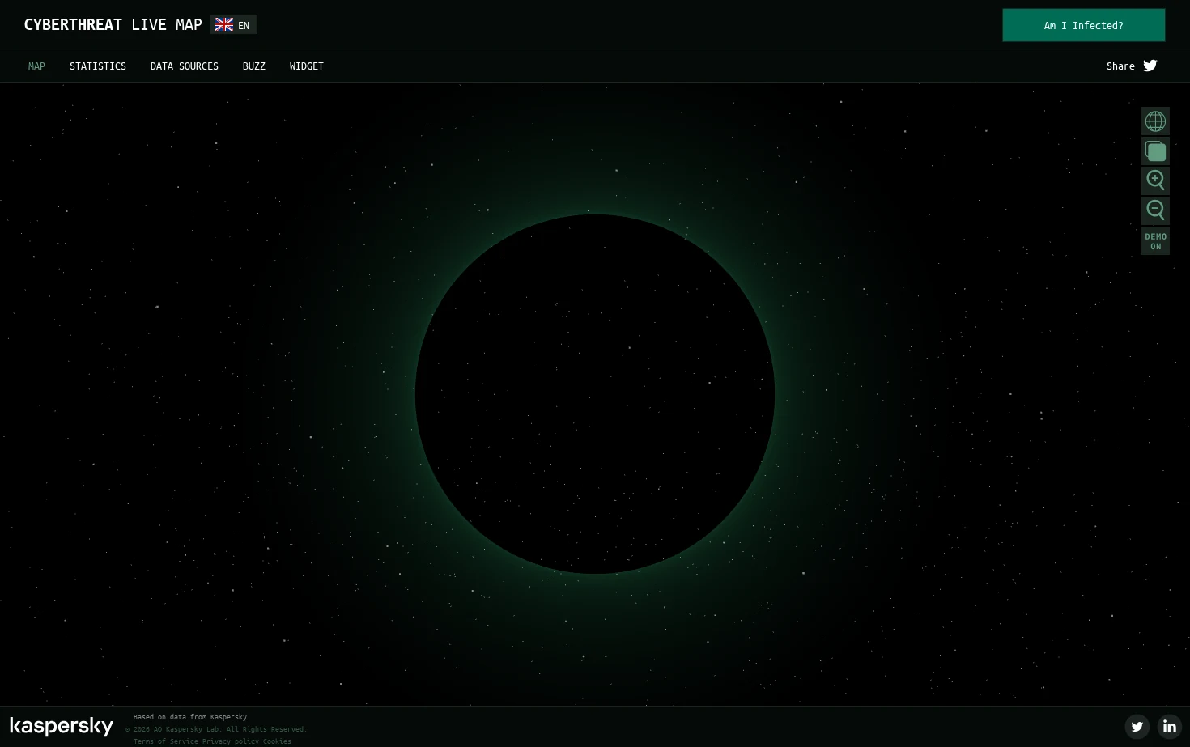Click the Am I Infected? button
The image size is (1190, 747).
[1084, 25]
